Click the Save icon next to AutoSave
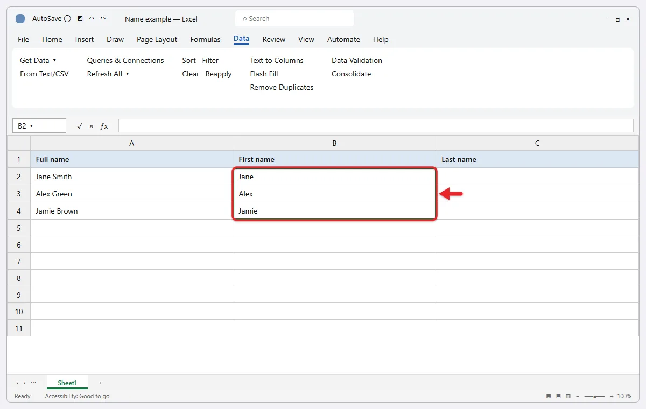Screen dimensions: 646x409 80,19
